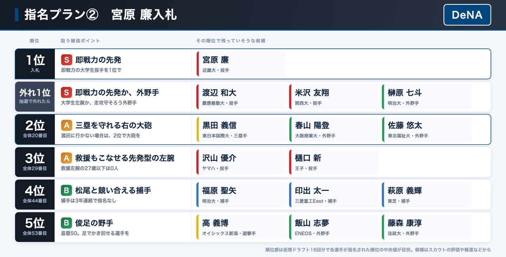This screenshot has width=506, height=257.
Task: Click the text 救援左腕の27歳以下は0人
Action: 90,168
